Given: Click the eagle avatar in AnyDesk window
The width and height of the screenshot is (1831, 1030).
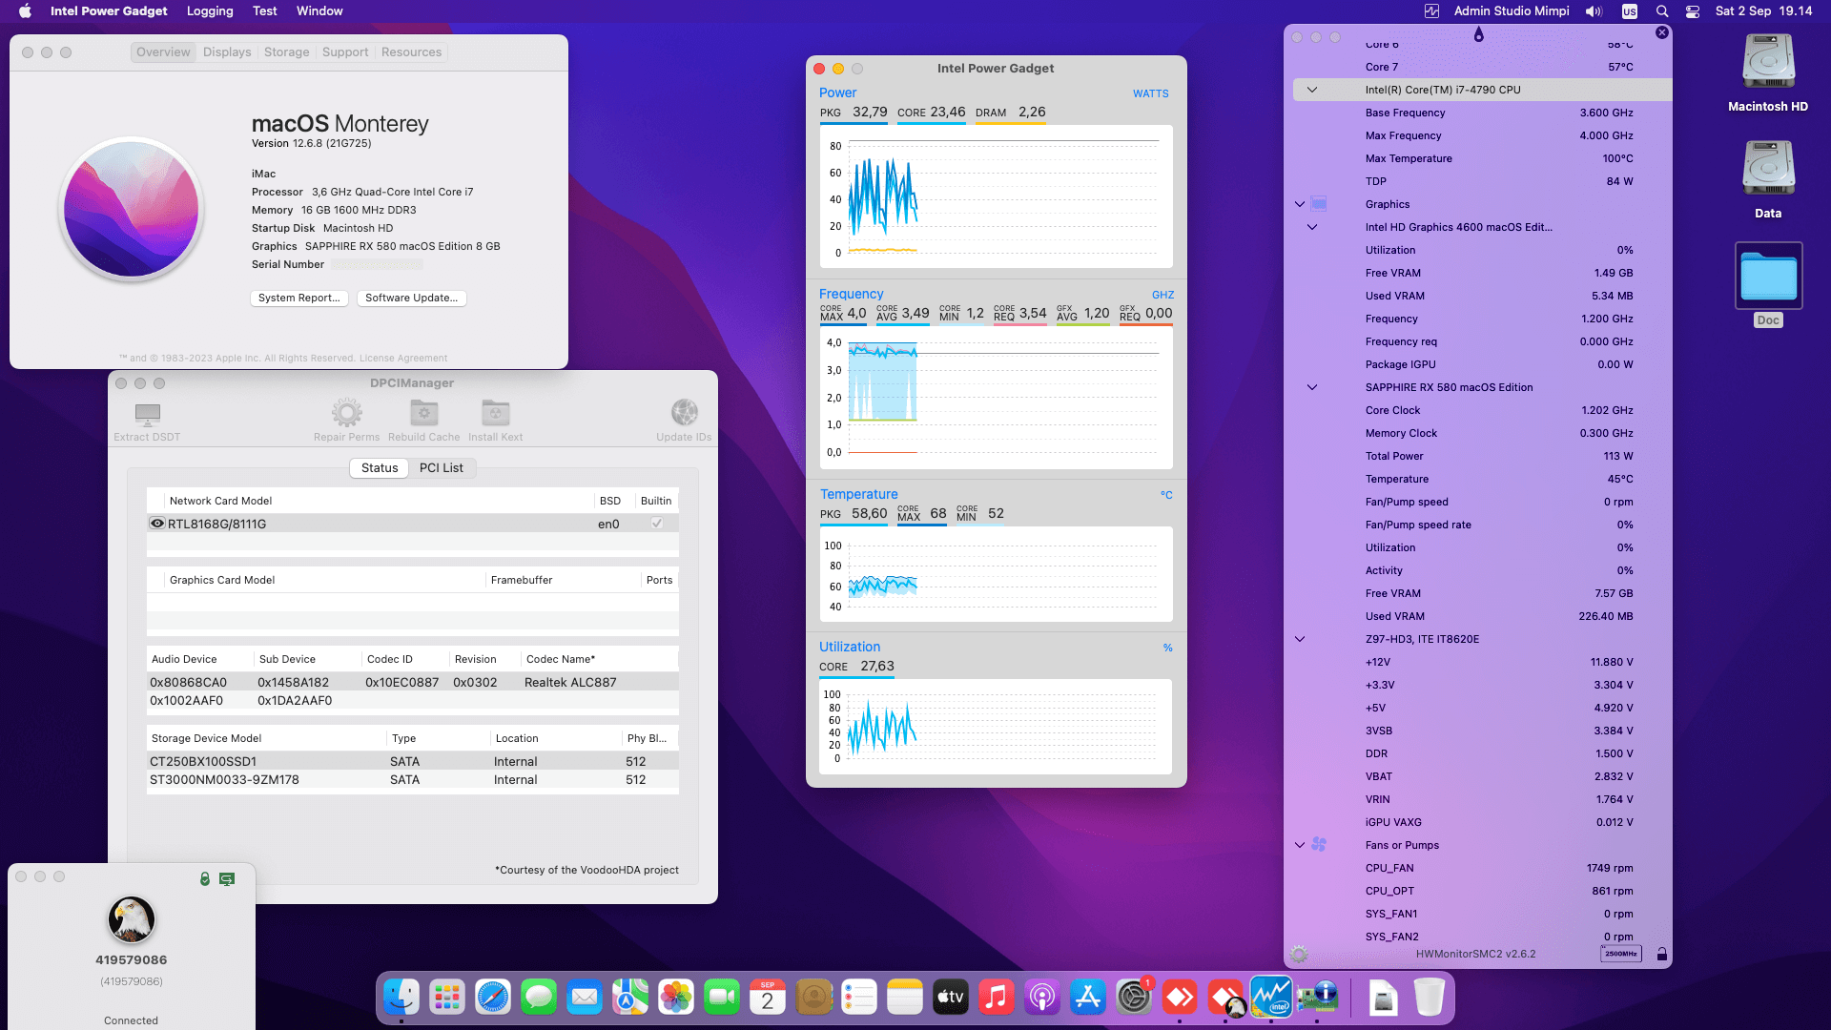Looking at the screenshot, I should [132, 919].
